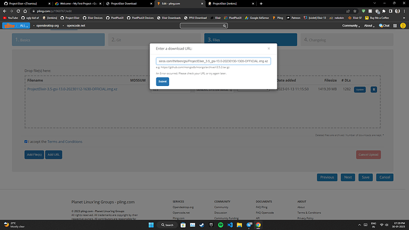The width and height of the screenshot is (409, 230).
Task: Bookmark this page with star icon
Action: click(354, 11)
